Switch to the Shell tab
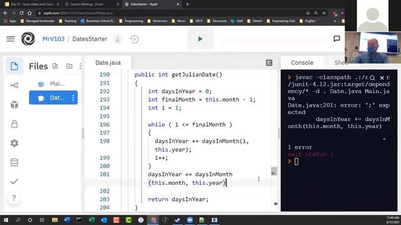The image size is (401, 225). click(340, 62)
